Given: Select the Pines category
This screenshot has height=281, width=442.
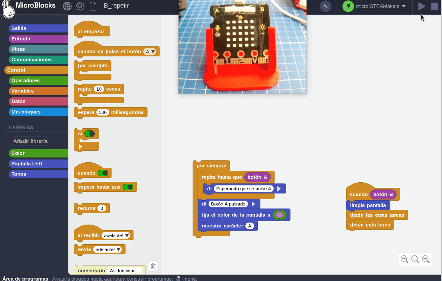Looking at the screenshot, I should 38,49.
